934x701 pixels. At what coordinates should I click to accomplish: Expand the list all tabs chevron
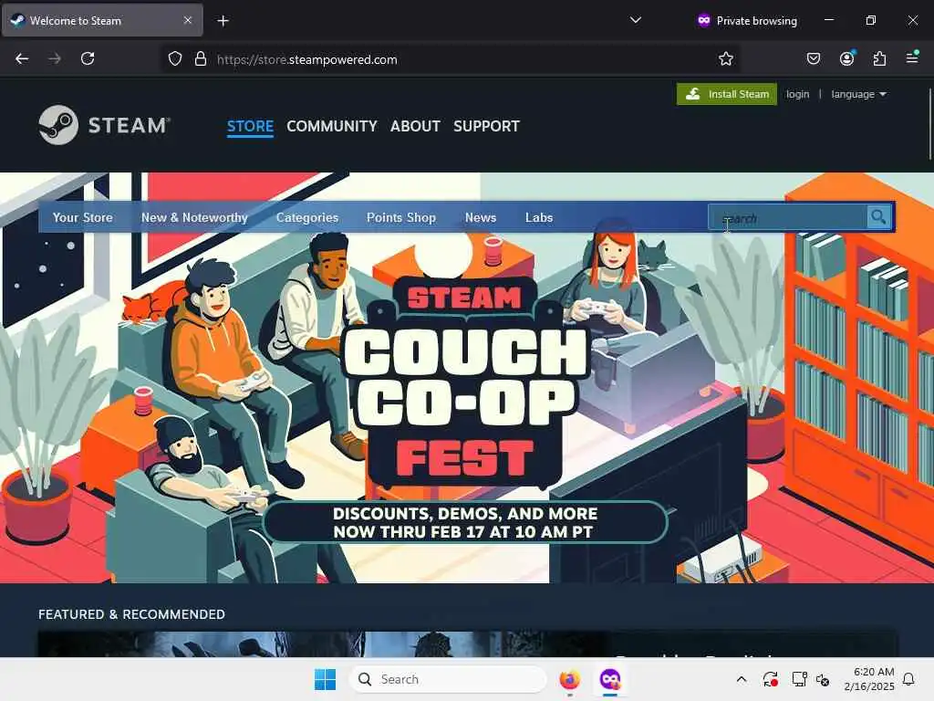636,20
